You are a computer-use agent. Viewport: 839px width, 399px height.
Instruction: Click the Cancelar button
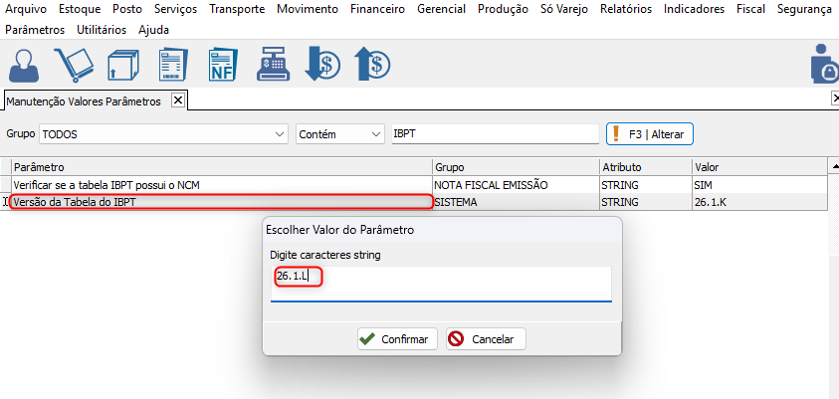click(486, 339)
